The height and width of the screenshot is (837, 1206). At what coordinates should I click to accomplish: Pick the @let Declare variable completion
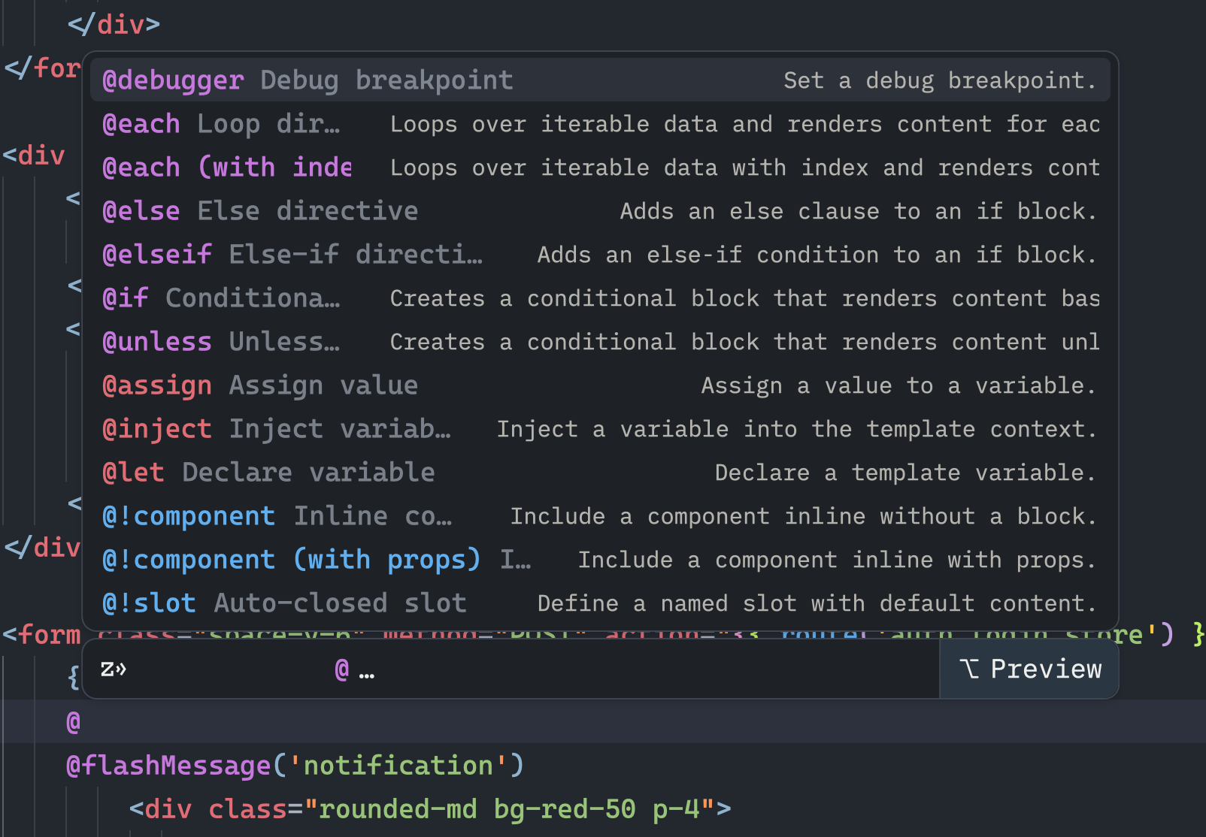coord(600,472)
